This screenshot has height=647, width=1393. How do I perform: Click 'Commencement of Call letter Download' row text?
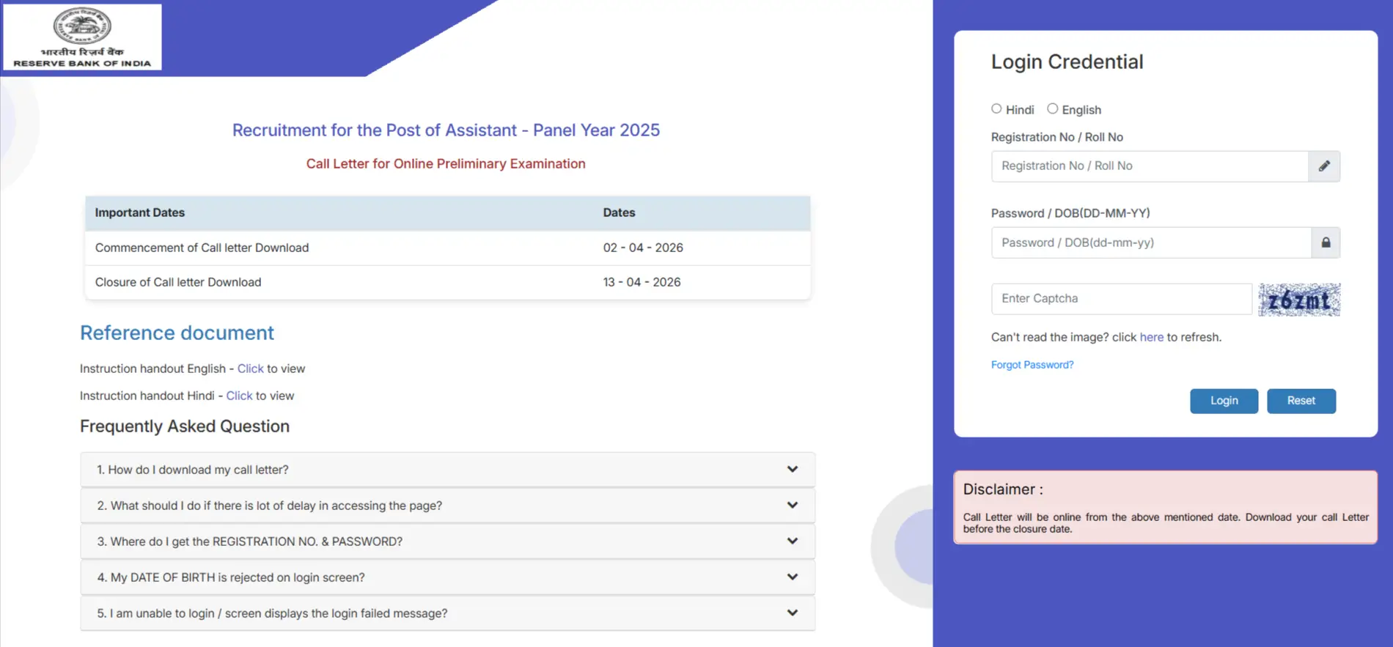[202, 248]
